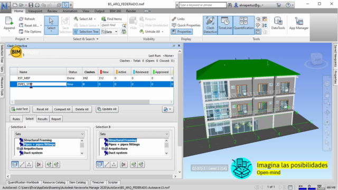This screenshot has height=190, width=338.
Task: Open the Item Catalog bottom tab
Action: [x=78, y=183]
